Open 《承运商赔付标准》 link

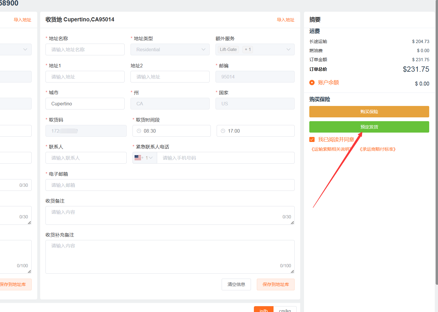point(378,149)
